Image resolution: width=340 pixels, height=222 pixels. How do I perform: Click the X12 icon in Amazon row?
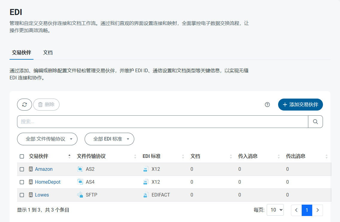146,169
